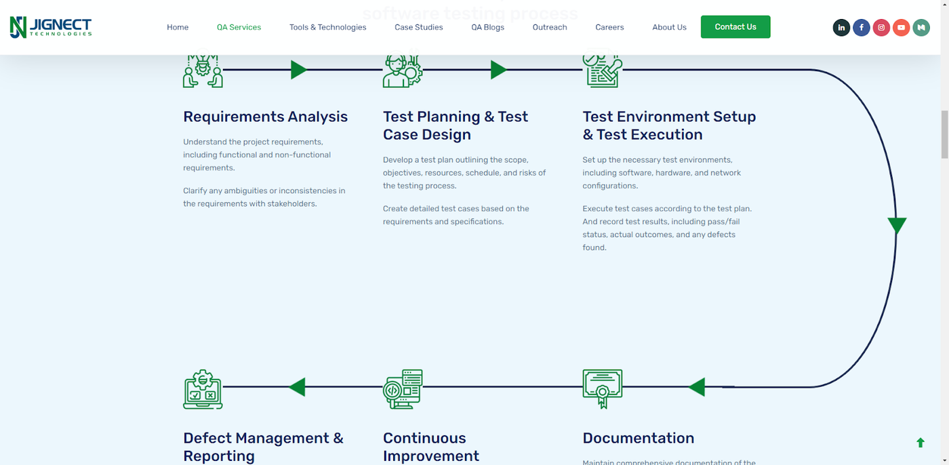
Task: Click the Defect Management laptop gear icon
Action: point(203,389)
